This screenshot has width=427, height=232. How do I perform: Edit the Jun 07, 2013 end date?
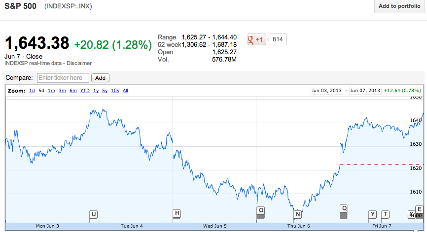[x=365, y=91]
